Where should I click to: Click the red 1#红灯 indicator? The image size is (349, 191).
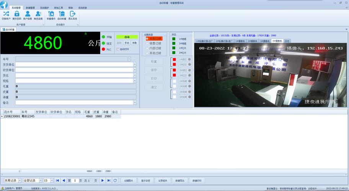[174, 65]
